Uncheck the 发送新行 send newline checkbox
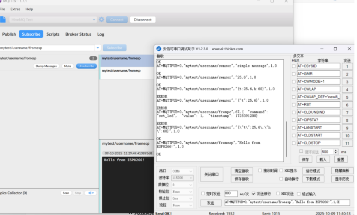Viewport: 357px width, 215px height. (253, 194)
